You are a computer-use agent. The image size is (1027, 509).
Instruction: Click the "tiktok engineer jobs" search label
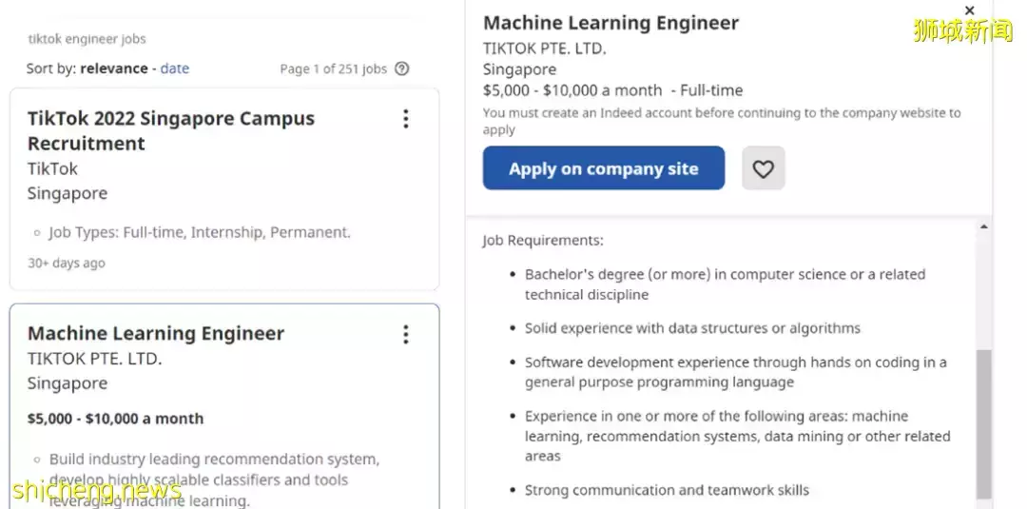87,39
